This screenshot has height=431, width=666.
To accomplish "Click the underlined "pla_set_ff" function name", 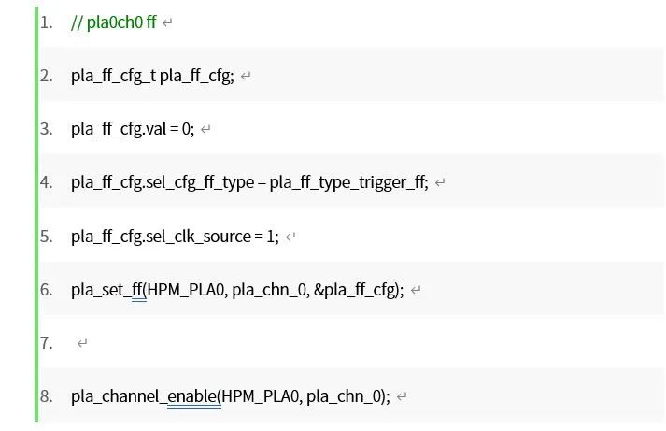I will [106, 290].
